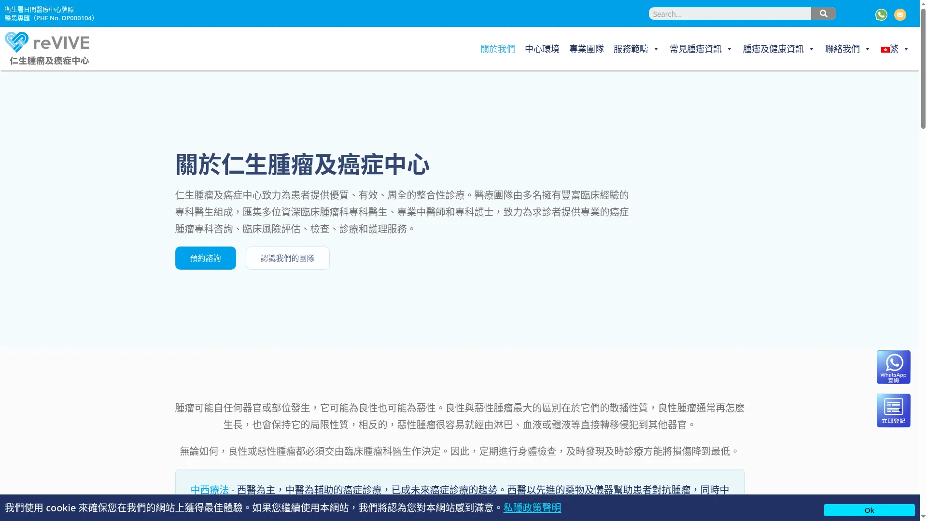Expand 腫瘤及健康資訊 dropdown arrow
The image size is (927, 521).
pos(812,49)
